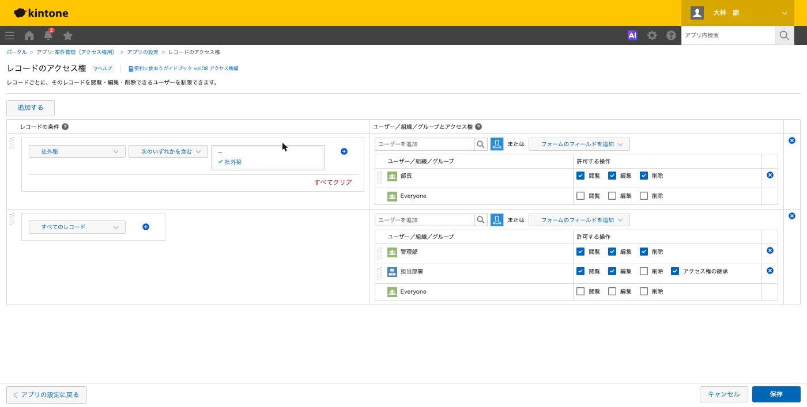Screen dimensions: 807x407
Task: Open the header help question mark icon
Action: point(671,35)
